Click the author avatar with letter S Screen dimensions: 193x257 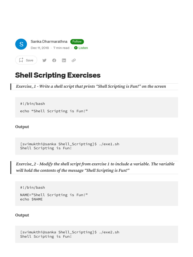(x=21, y=44)
